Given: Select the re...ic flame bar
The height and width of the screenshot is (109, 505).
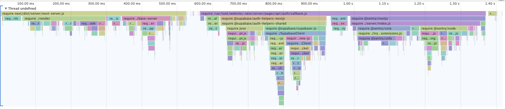Looking at the screenshot, I should 114,18.
